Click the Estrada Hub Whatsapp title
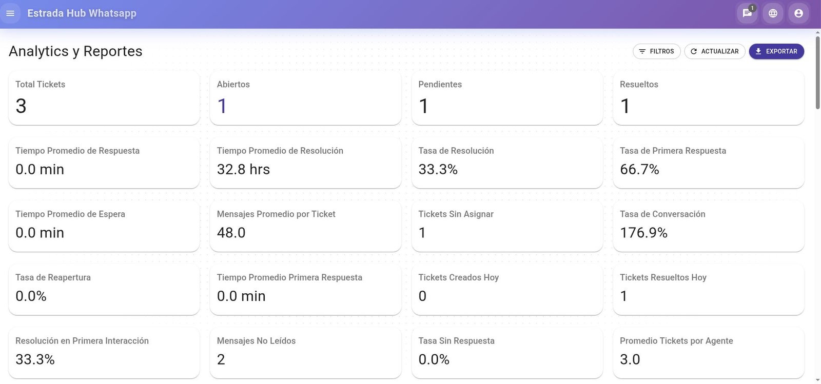 point(82,13)
